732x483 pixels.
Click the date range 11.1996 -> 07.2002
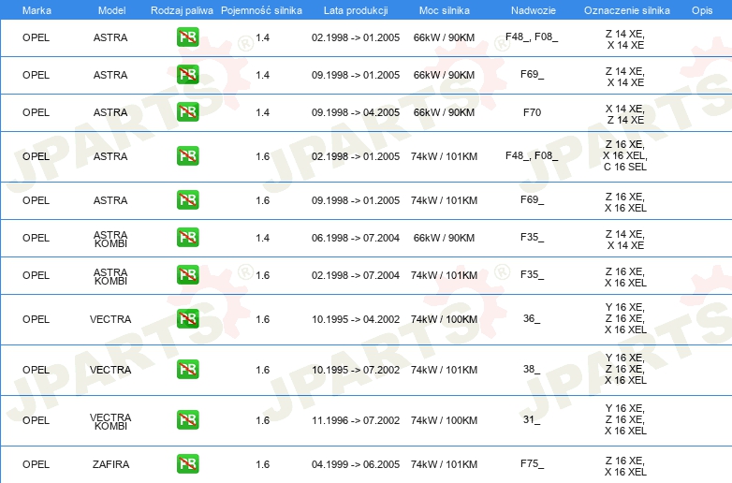tap(356, 420)
